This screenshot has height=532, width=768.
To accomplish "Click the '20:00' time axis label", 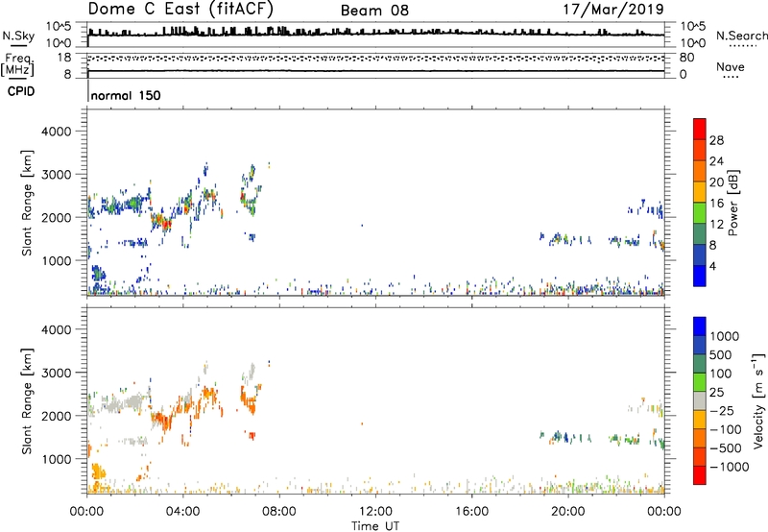I will pyautogui.click(x=567, y=512).
